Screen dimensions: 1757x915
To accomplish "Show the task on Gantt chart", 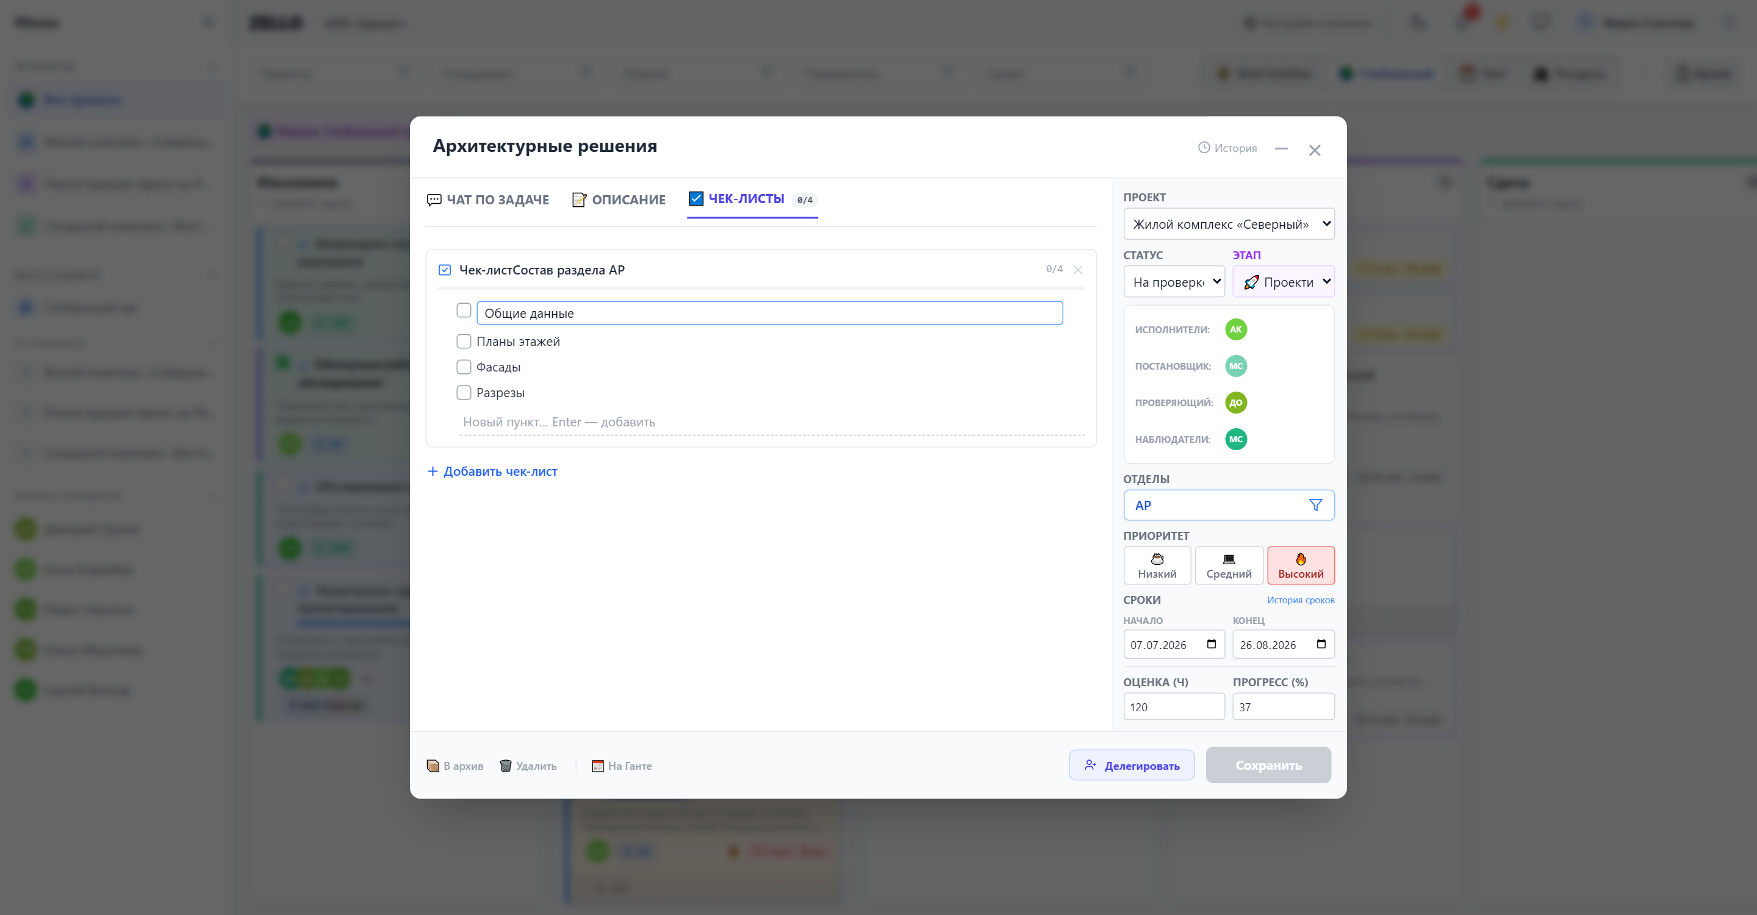I will (x=622, y=766).
